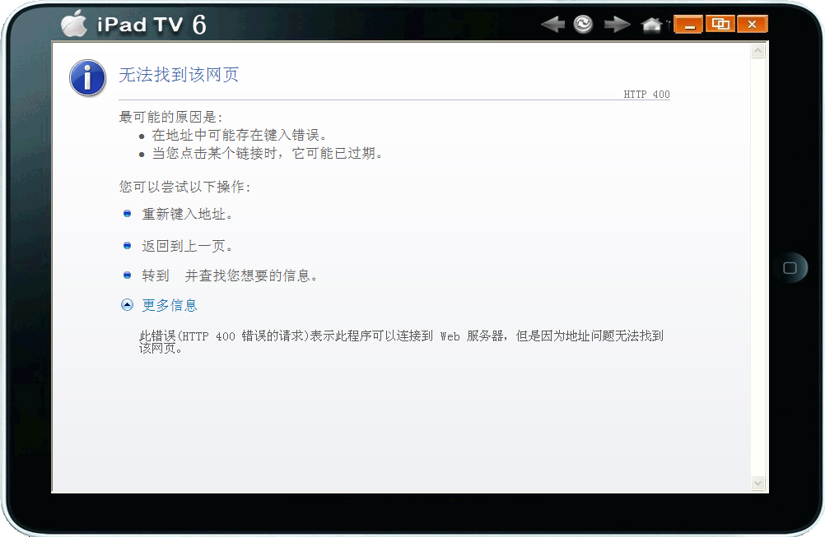Click the 此错误(HTTP 400 错误的请求) paragraph

401,342
